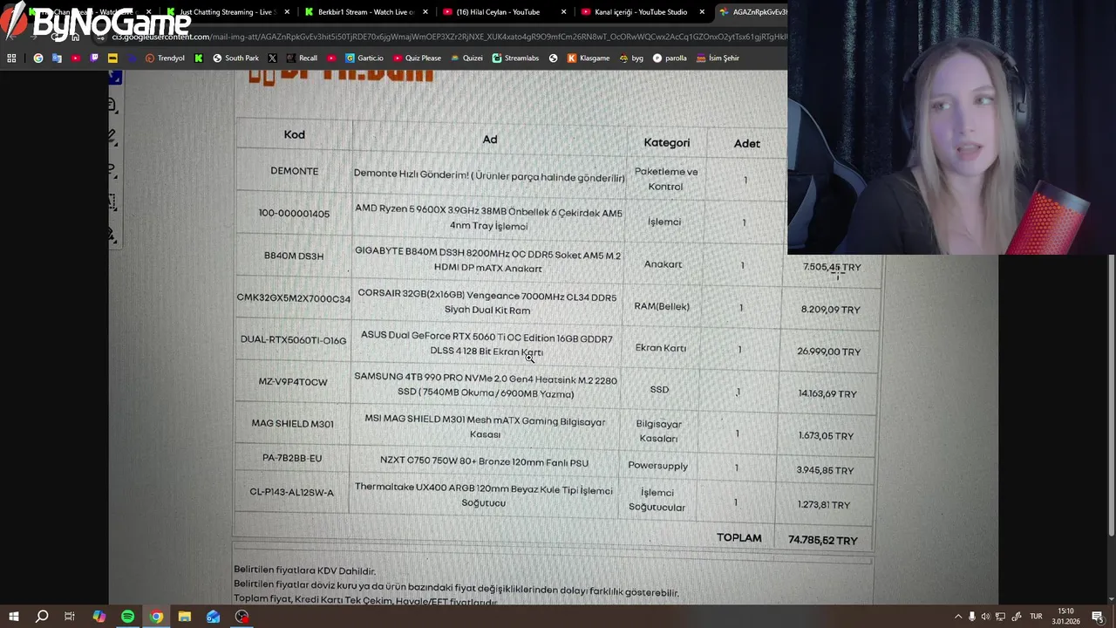Open File Explorer from the taskbar
The height and width of the screenshot is (628, 1116).
[185, 617]
